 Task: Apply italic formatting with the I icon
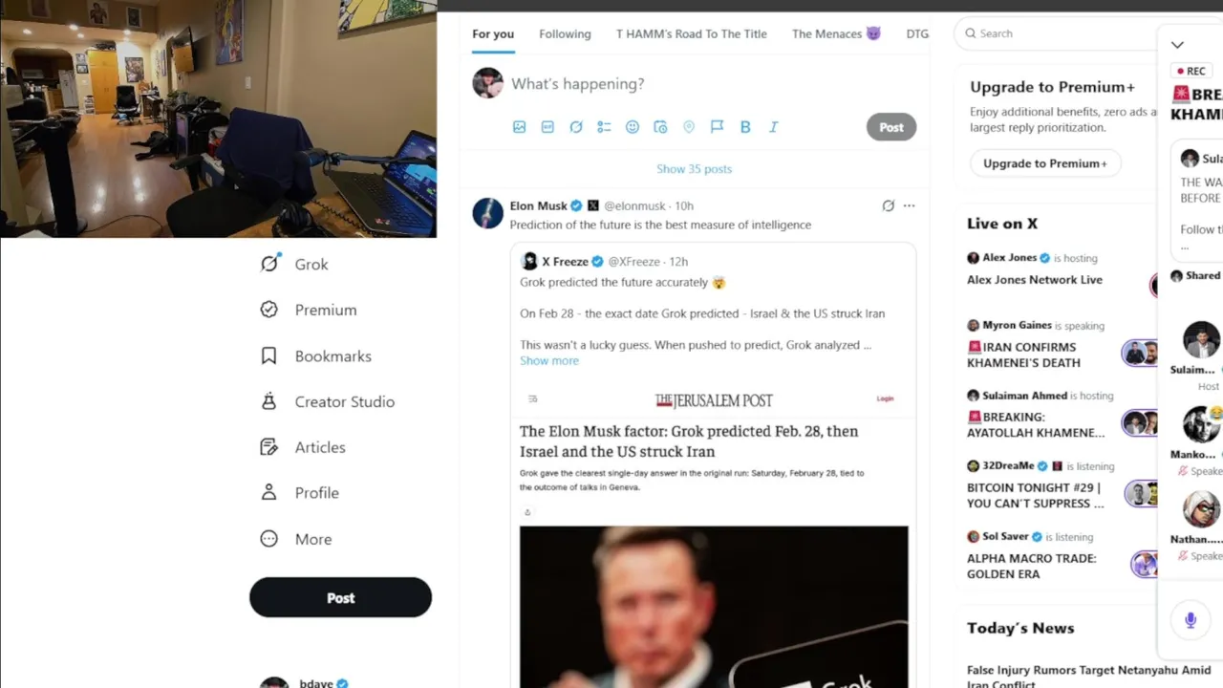pos(774,127)
